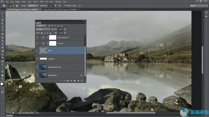The image size is (209, 117).
Task: Select the Brush tool
Action: [3, 38]
